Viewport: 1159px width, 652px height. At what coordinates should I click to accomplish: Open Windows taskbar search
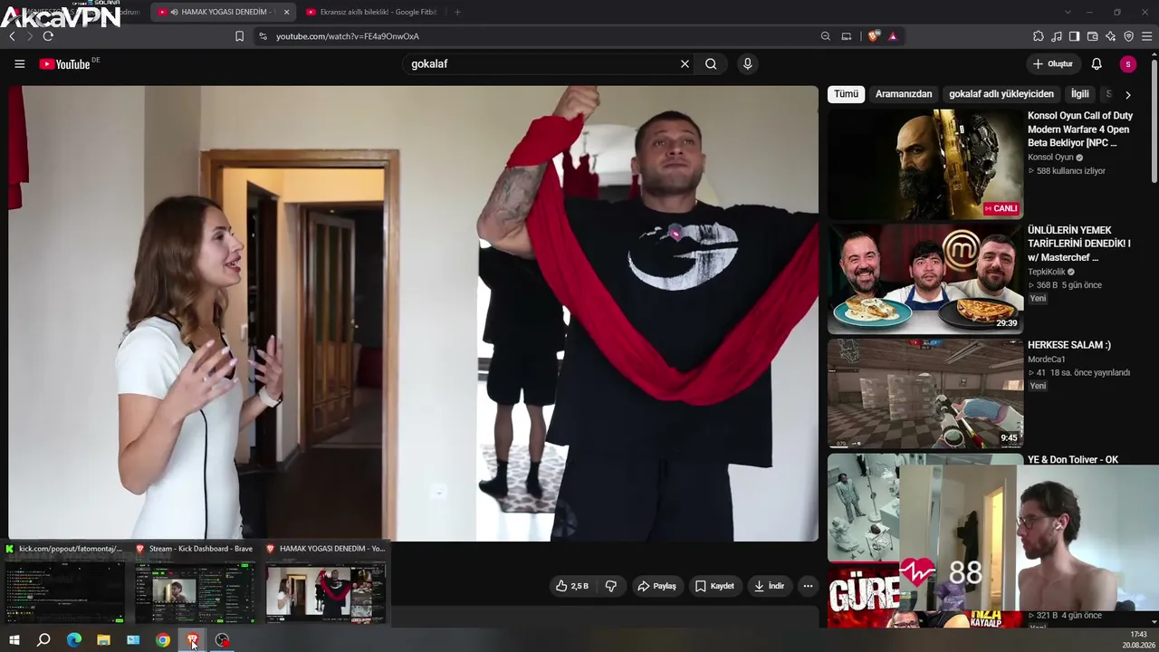[43, 640]
